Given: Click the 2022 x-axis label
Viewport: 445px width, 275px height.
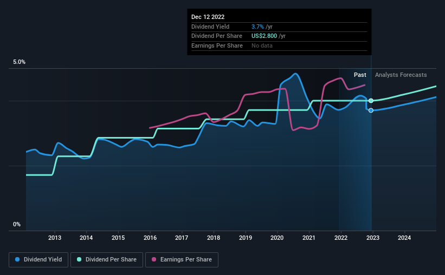Looking at the screenshot, I should [x=341, y=238].
